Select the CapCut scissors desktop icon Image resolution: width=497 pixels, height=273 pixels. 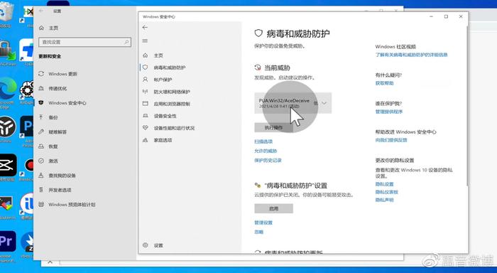point(8,167)
